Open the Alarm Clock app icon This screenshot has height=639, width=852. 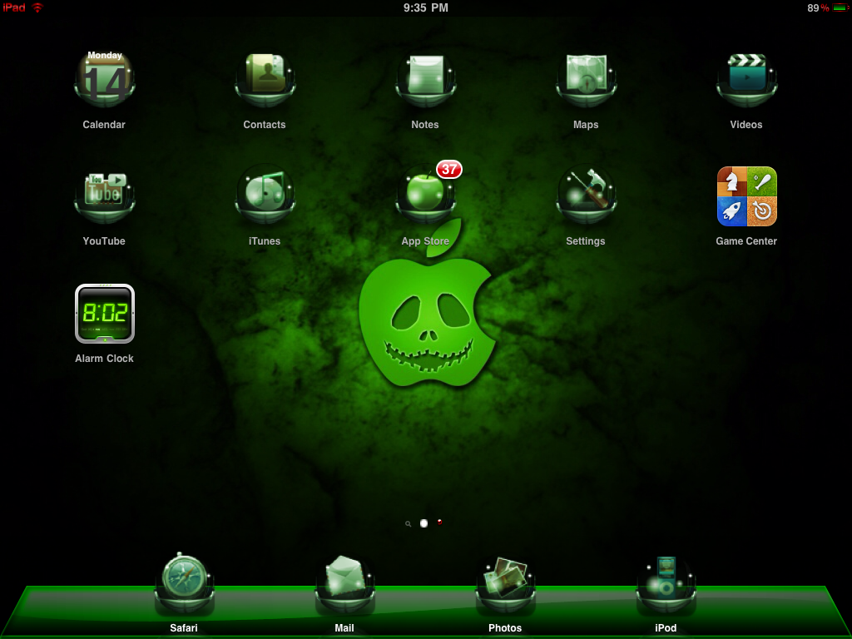104,314
